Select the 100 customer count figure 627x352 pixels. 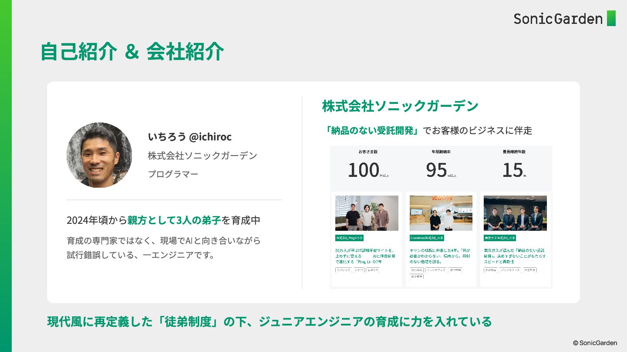[364, 170]
